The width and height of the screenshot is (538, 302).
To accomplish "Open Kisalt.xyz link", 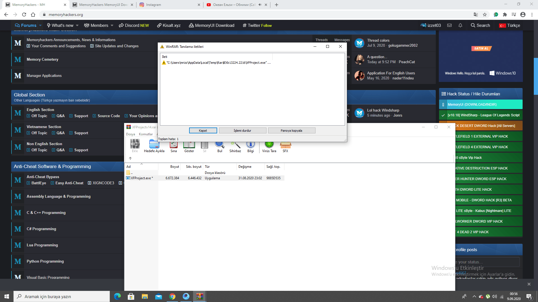I will coord(169,25).
